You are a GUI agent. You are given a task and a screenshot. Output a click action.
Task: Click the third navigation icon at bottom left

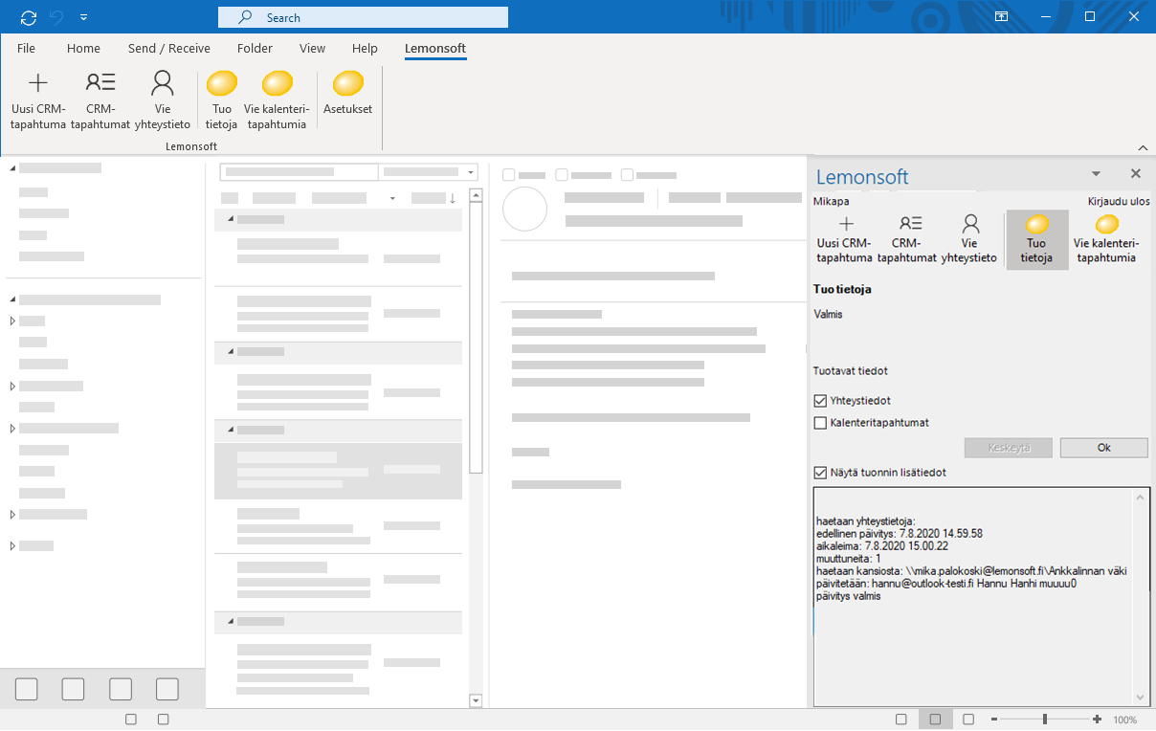121,689
